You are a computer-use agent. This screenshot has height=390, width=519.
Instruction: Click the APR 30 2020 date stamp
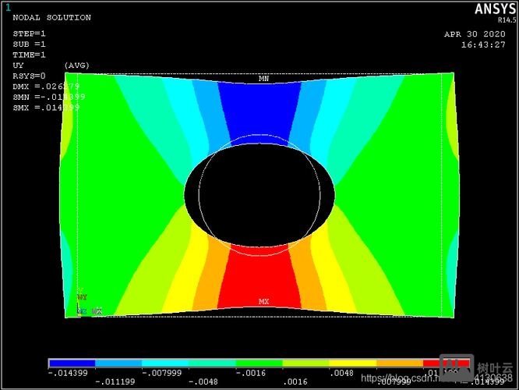click(x=474, y=34)
